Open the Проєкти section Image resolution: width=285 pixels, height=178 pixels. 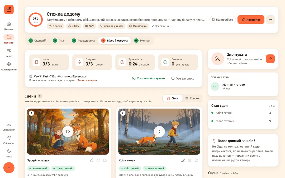point(9,39)
